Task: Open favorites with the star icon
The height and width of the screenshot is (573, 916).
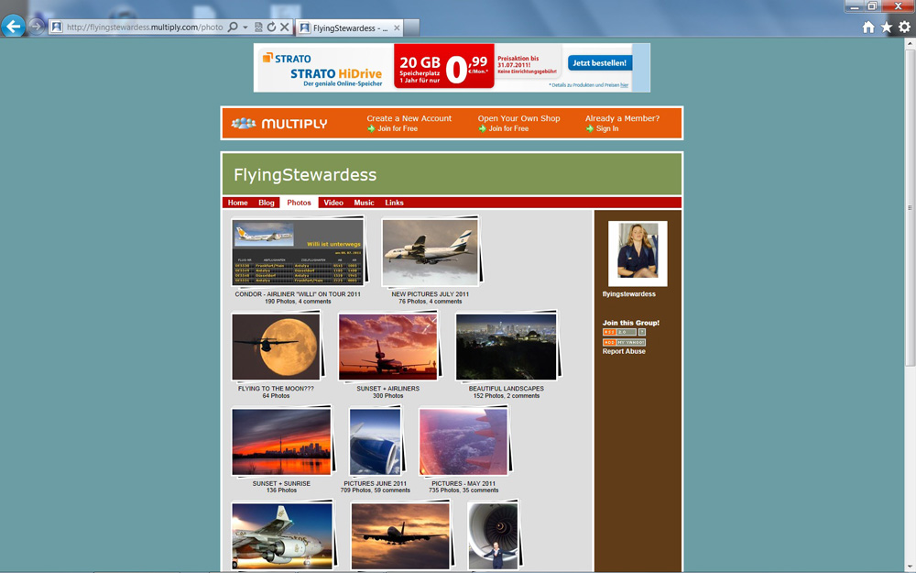Action: 886,28
